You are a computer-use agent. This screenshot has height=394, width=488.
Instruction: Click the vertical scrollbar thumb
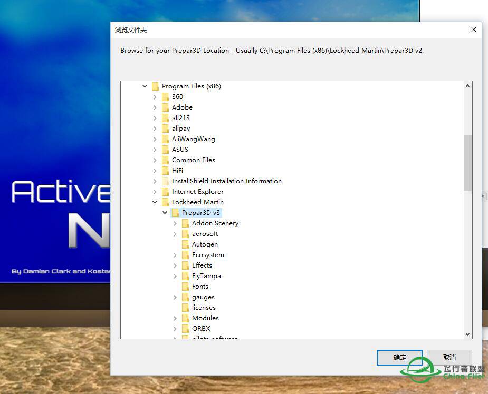(x=467, y=163)
